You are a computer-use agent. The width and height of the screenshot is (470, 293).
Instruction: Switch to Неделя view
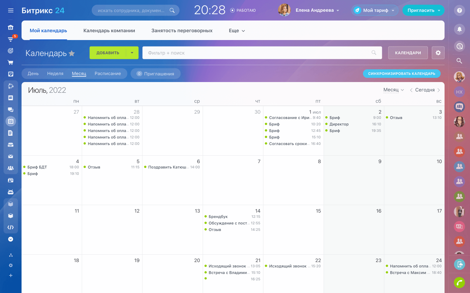tap(55, 74)
